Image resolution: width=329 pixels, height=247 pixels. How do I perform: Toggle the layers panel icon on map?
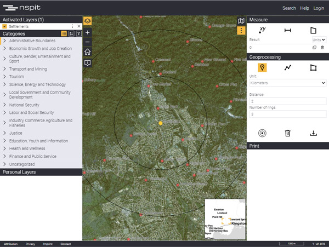click(88, 21)
